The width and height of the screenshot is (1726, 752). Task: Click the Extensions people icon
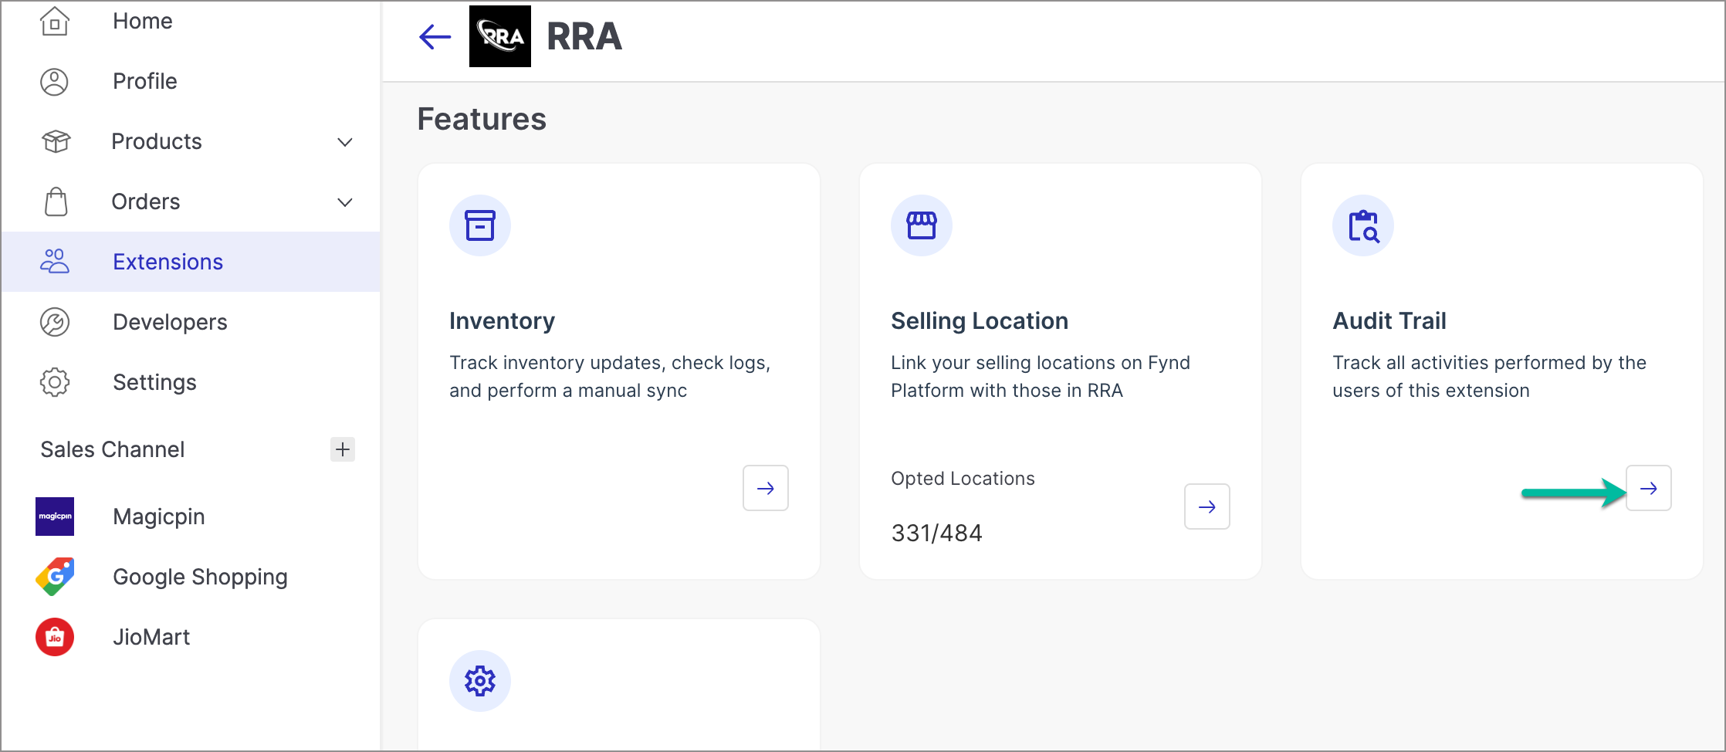[x=55, y=262]
